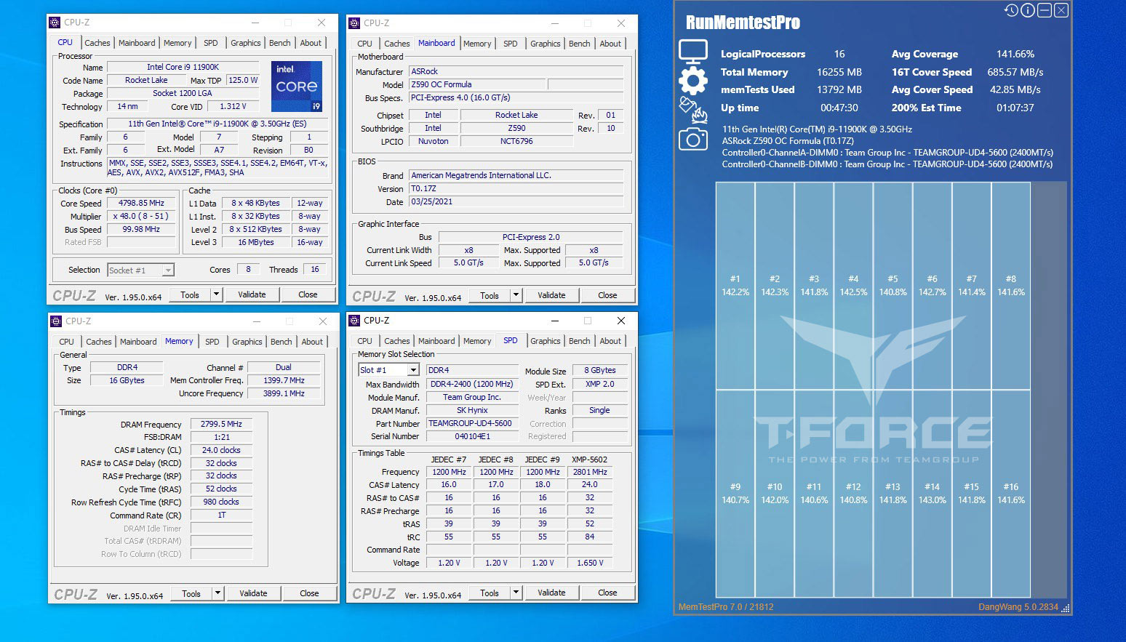Click the SPD Ext. value XMP 2.0

pos(599,384)
